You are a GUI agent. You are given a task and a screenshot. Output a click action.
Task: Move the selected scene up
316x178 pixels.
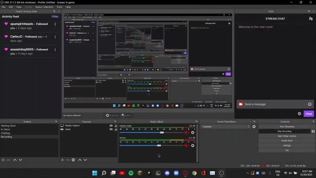(x=15, y=160)
